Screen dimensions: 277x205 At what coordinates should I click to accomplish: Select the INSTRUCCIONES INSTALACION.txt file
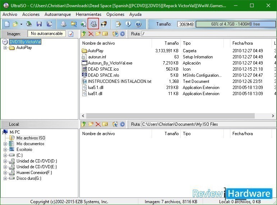point(119,81)
